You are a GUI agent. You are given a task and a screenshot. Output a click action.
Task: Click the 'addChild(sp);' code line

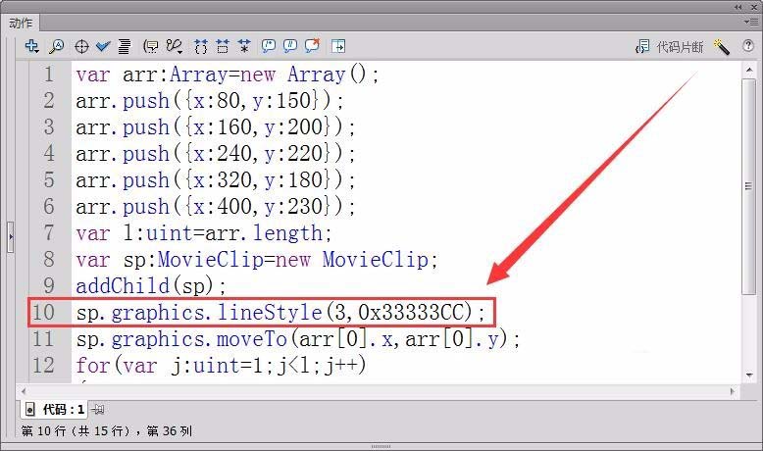151,285
